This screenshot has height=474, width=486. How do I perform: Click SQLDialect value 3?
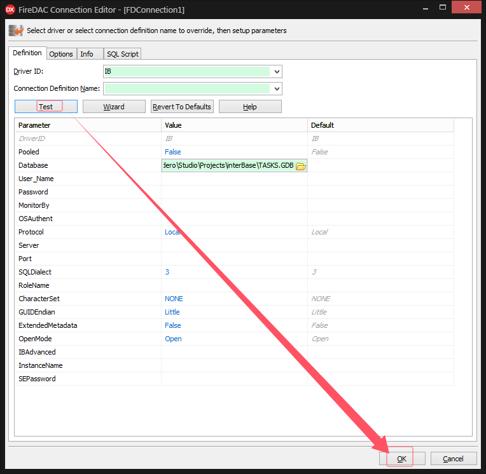click(x=167, y=272)
